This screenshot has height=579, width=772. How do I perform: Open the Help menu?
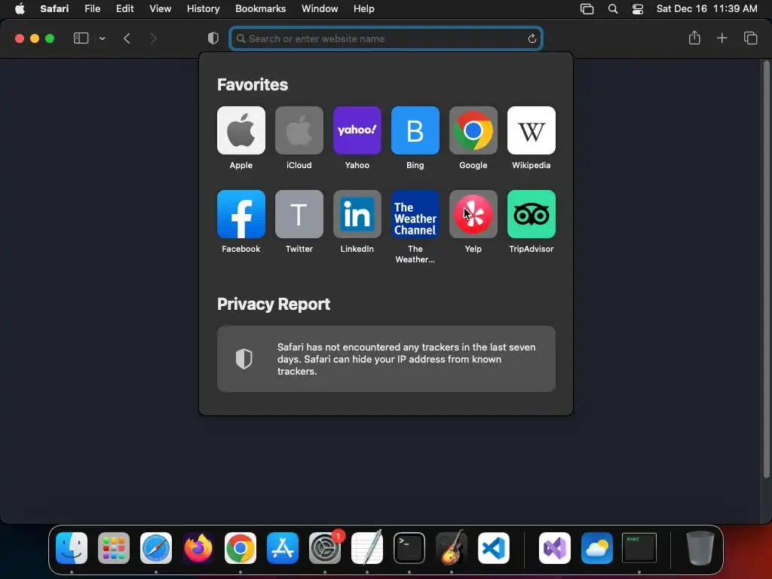point(364,8)
